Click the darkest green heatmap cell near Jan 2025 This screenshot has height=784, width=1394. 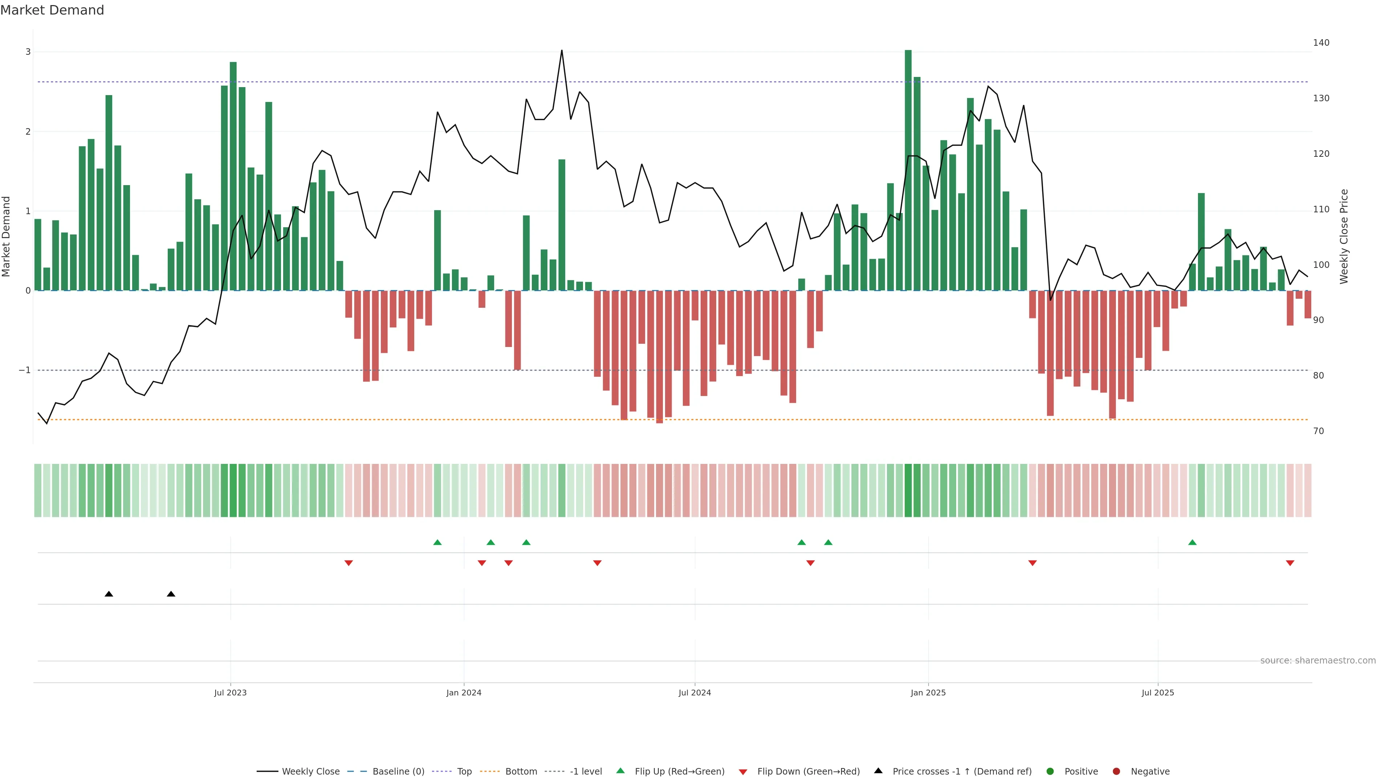point(908,490)
